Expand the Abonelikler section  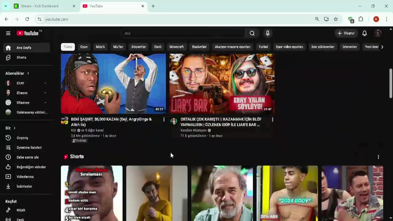tap(17, 73)
